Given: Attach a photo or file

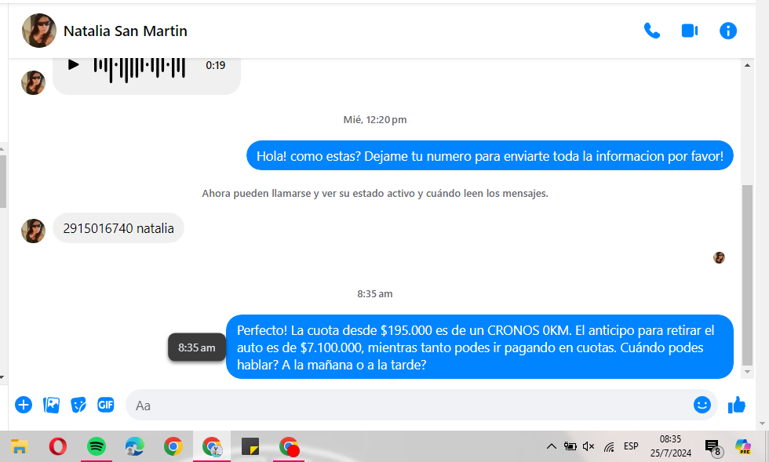Looking at the screenshot, I should click(x=52, y=405).
